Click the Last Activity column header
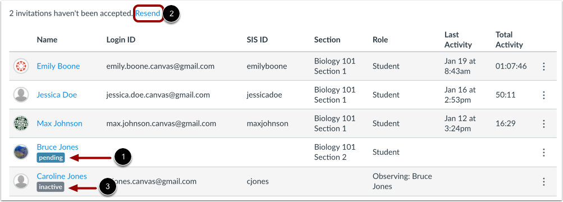Screen dimensions: 563x202 [x=458, y=40]
